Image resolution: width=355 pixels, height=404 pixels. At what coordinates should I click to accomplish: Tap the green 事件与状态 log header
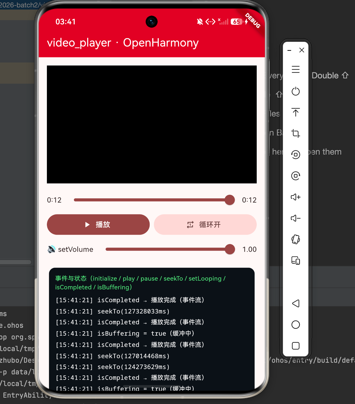point(140,283)
